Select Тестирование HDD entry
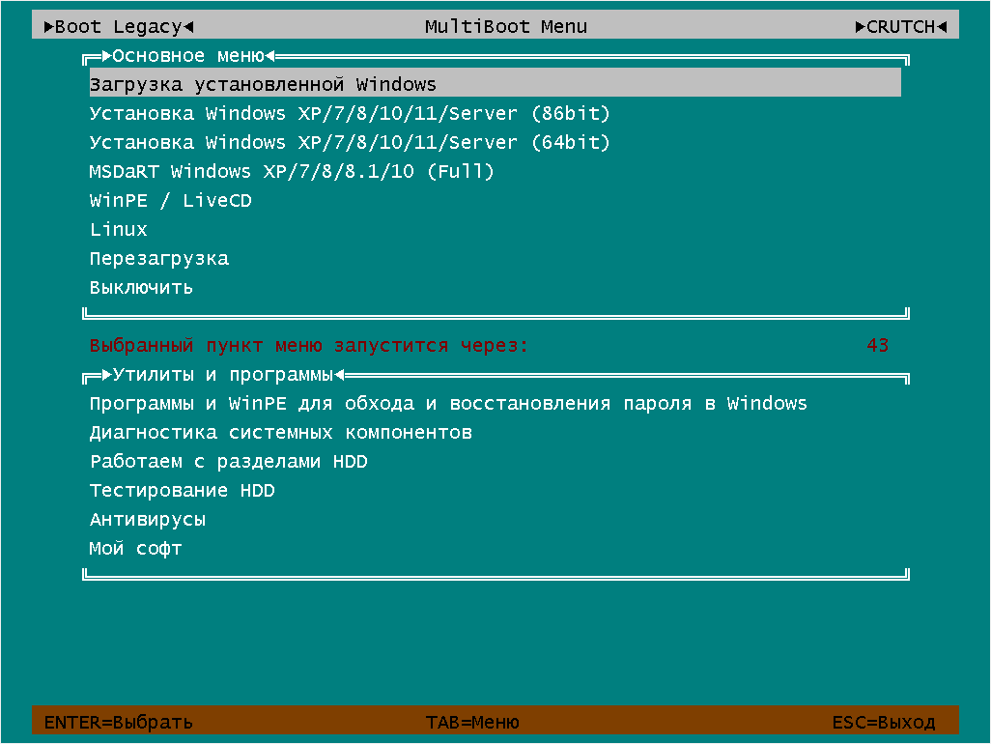The width and height of the screenshot is (991, 744). pyautogui.click(x=182, y=490)
